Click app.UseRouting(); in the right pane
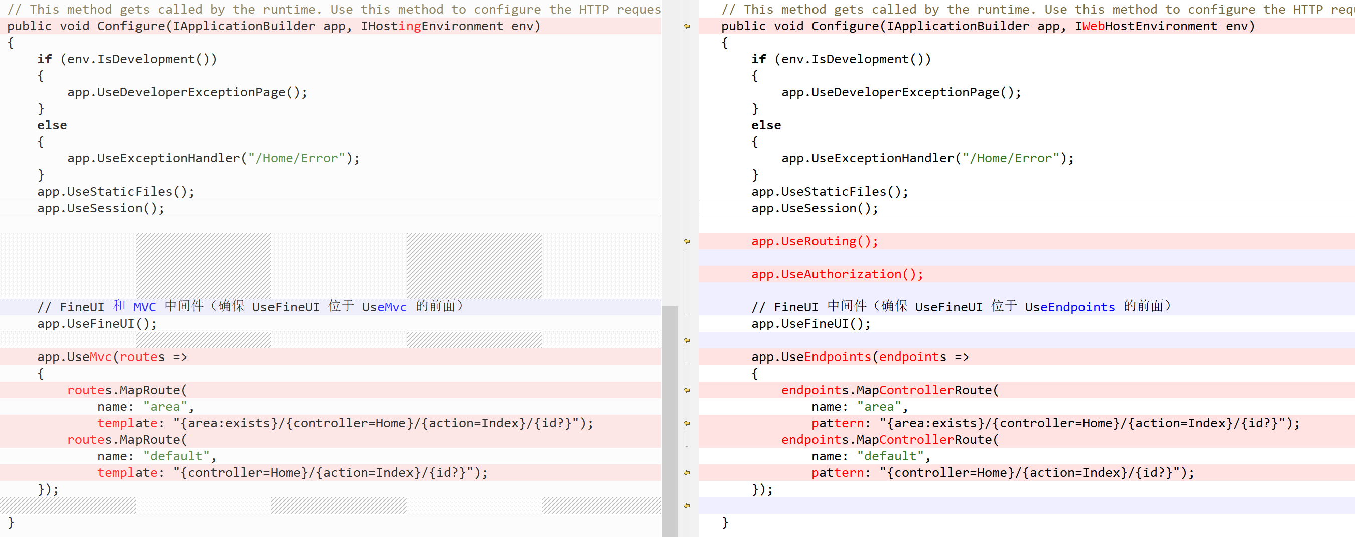1355x537 pixels. tap(815, 241)
